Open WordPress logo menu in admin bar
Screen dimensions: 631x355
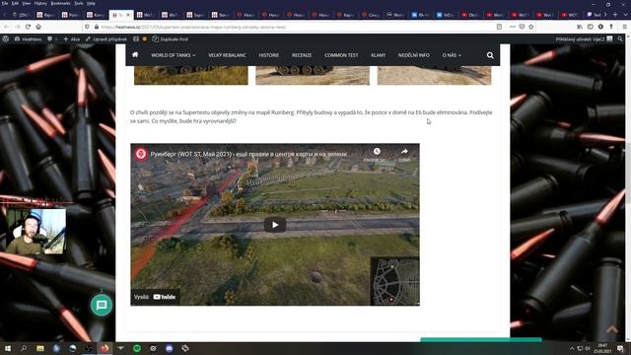coord(6,39)
